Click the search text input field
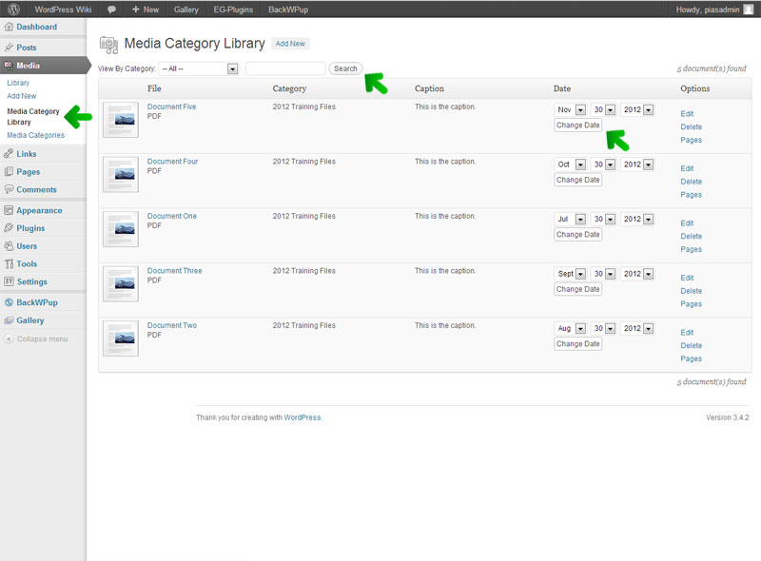Viewport: 761px width, 561px height. [285, 68]
